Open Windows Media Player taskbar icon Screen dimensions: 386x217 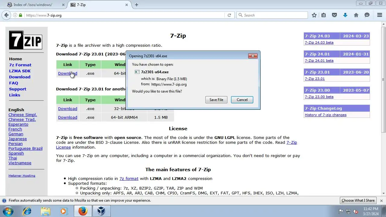64,211
